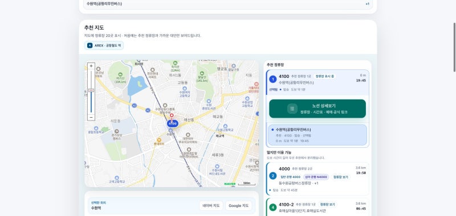
Task: Click the numbered circle 1 for route 4100
Action: click(x=272, y=79)
